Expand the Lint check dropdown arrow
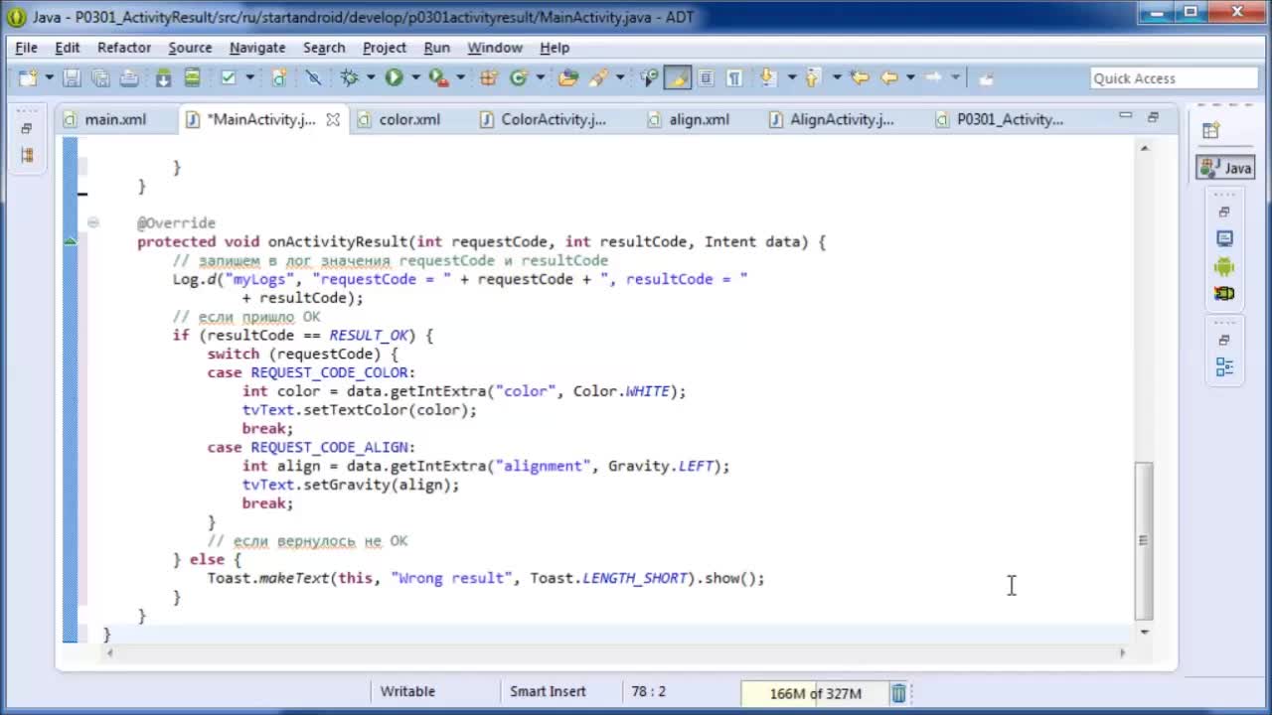The width and height of the screenshot is (1272, 715). 250,77
